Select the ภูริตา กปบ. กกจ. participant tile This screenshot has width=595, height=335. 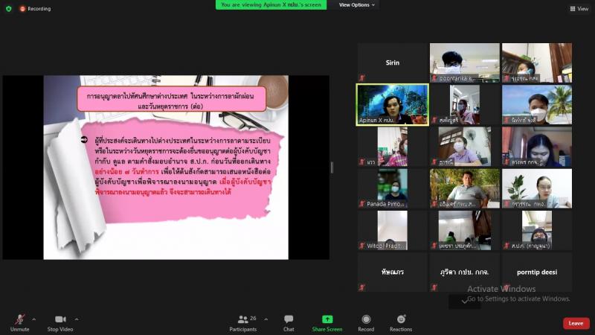(464, 272)
